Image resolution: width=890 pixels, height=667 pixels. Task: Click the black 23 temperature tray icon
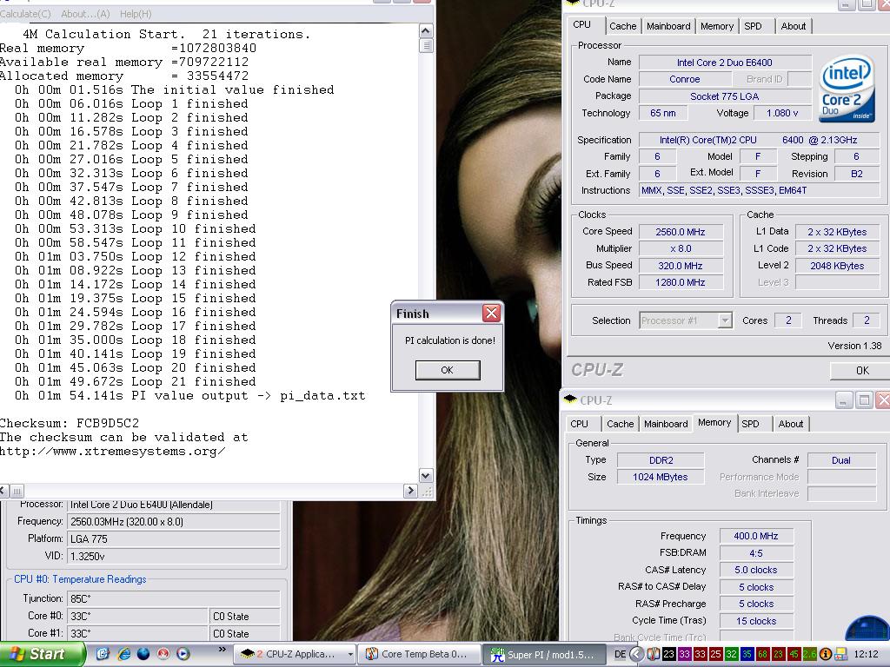pos(668,654)
